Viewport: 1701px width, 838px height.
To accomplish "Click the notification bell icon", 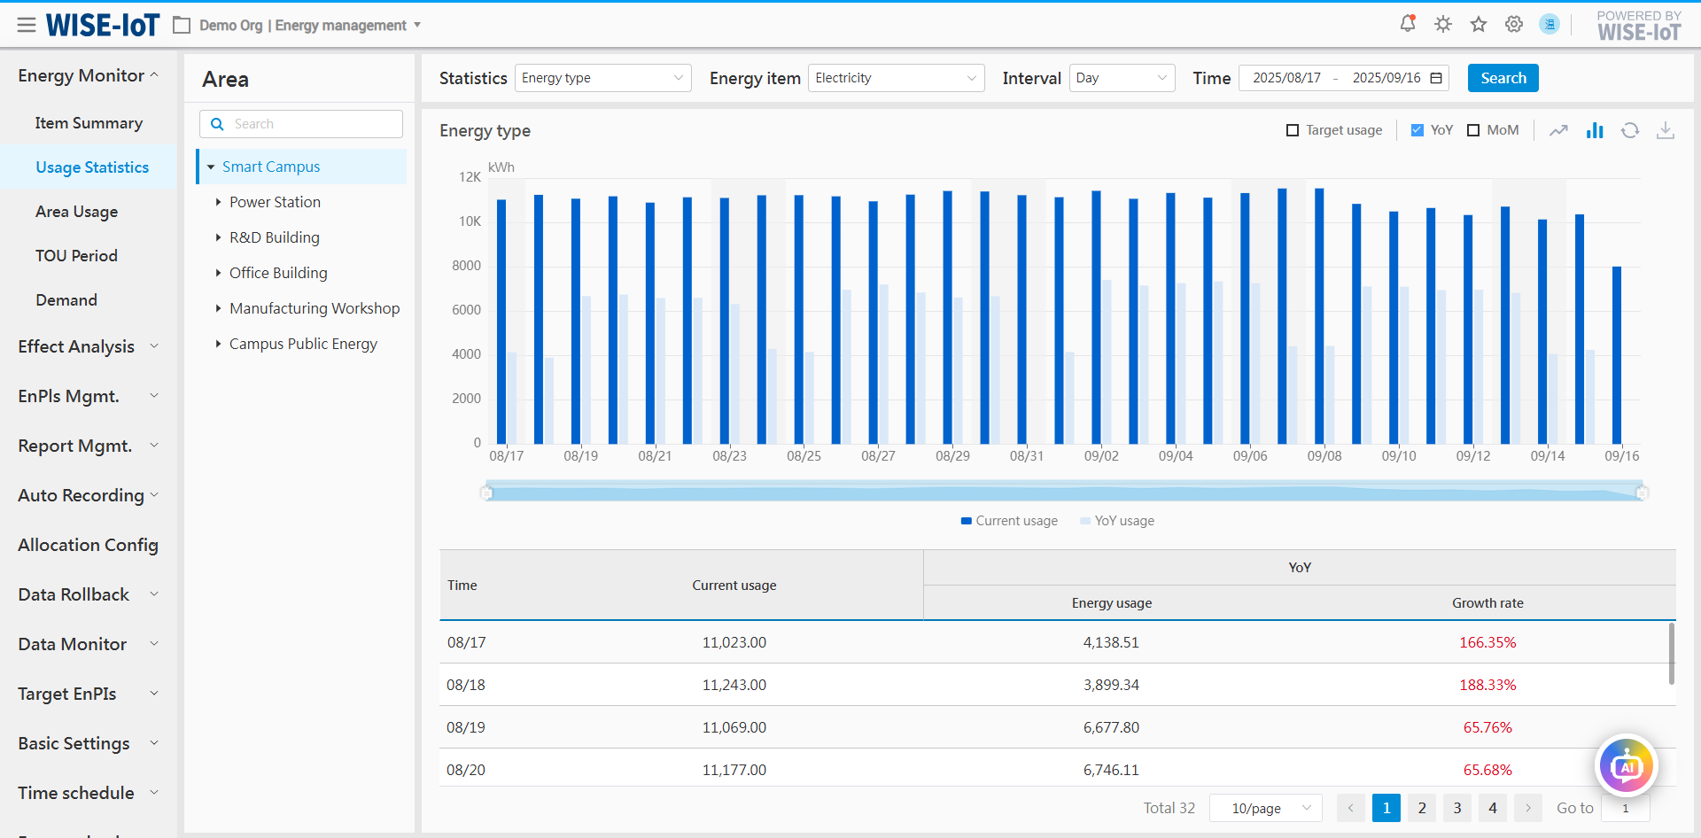I will point(1407,24).
